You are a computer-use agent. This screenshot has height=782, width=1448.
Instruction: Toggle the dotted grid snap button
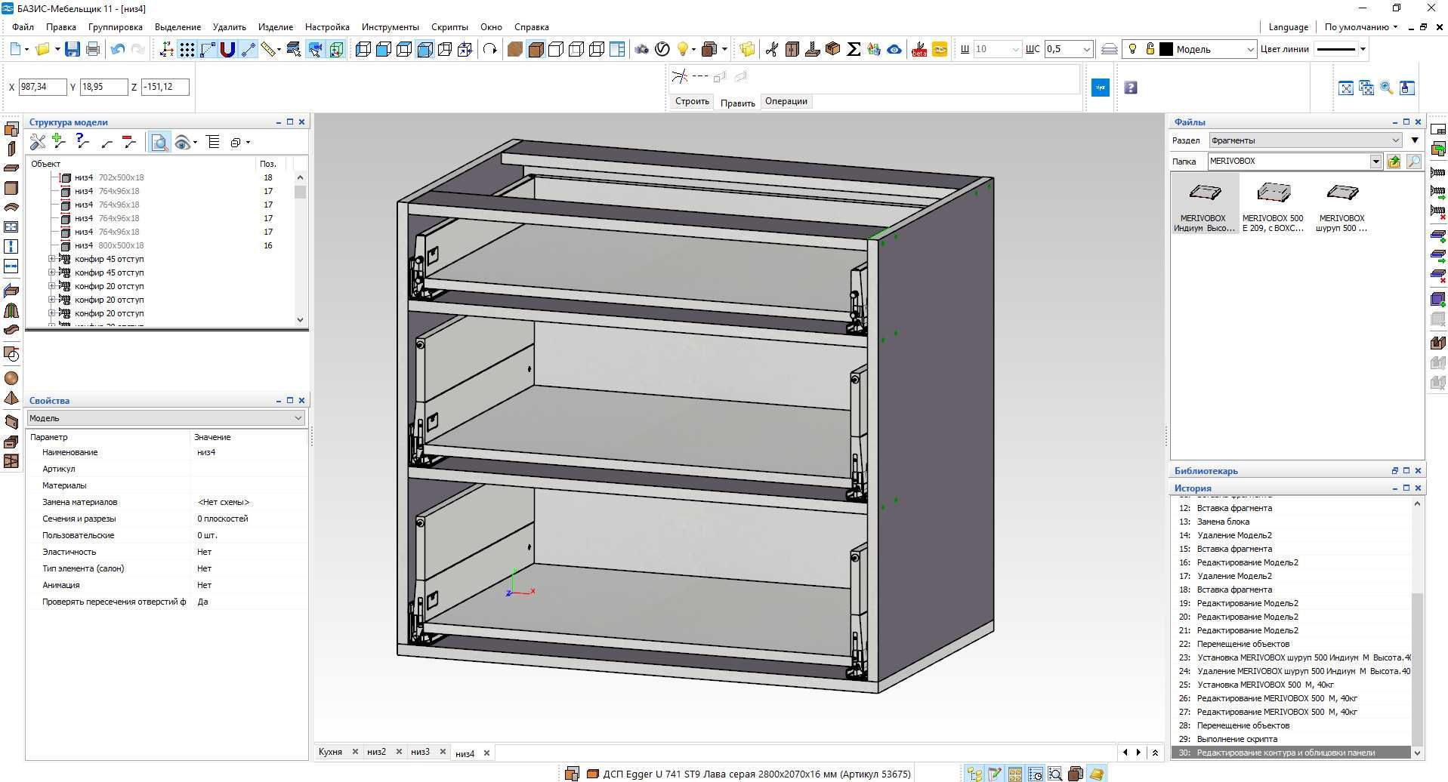point(187,49)
